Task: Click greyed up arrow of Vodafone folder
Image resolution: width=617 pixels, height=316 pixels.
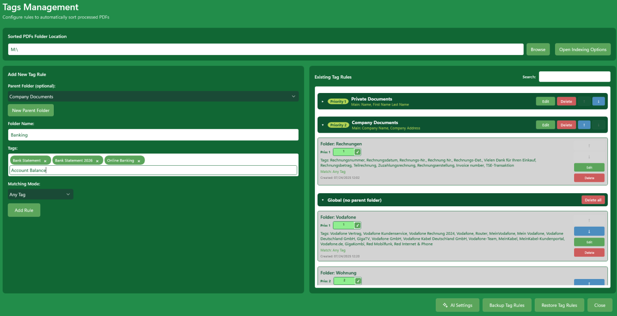Action: click(589, 220)
